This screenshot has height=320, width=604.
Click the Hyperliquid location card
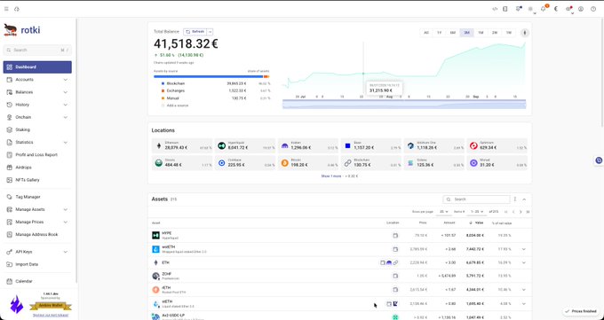[x=245, y=145]
